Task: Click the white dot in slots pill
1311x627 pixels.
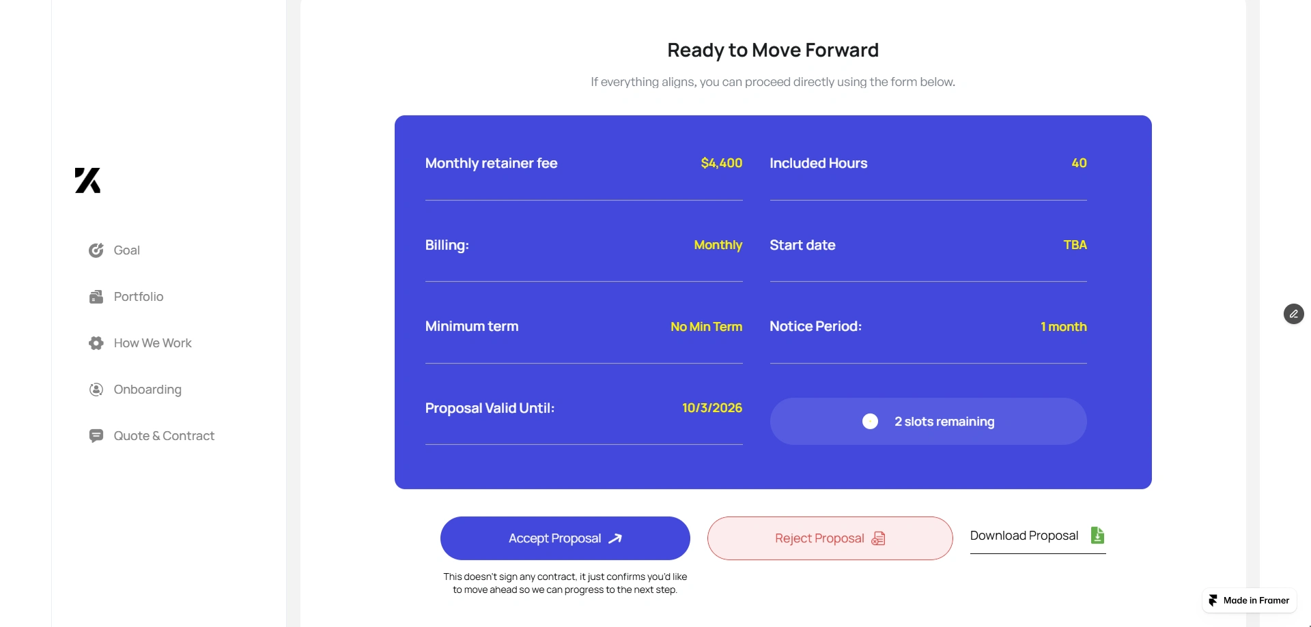Action: click(870, 422)
